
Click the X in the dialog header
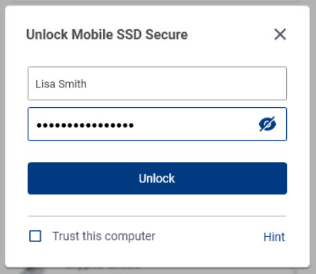(x=280, y=35)
